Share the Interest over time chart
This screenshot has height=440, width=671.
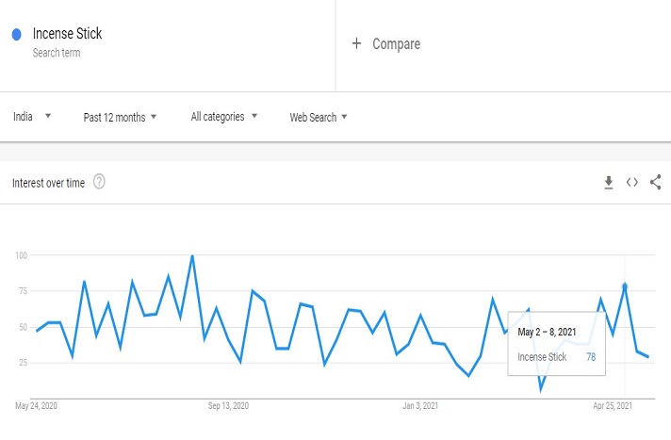click(x=656, y=182)
